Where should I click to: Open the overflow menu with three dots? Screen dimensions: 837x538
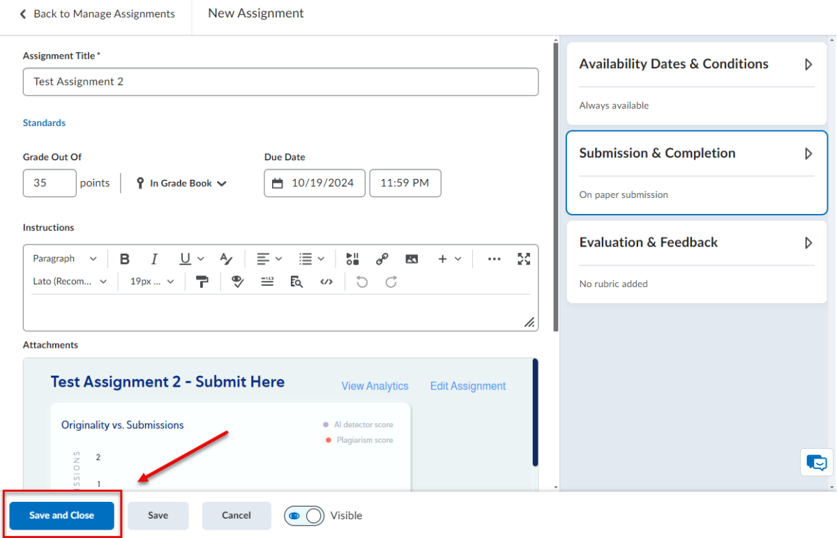(x=494, y=259)
